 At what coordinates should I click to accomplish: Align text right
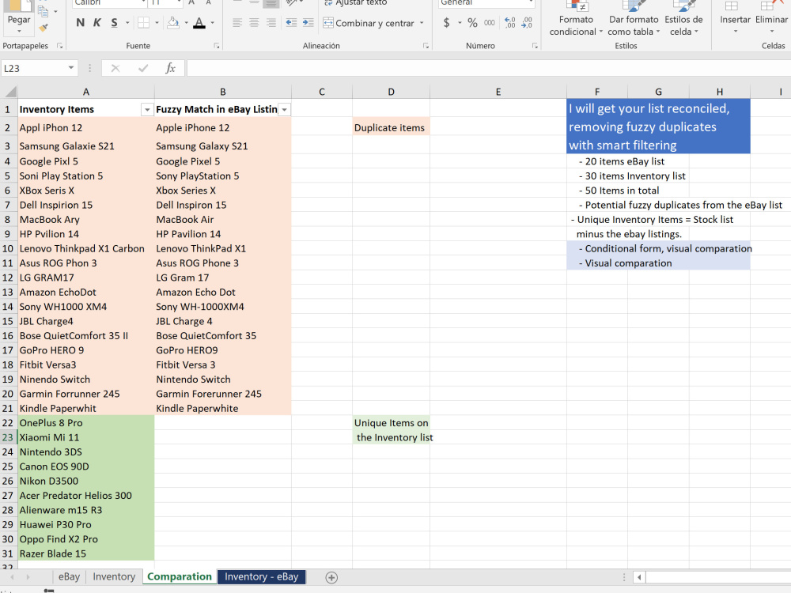271,23
